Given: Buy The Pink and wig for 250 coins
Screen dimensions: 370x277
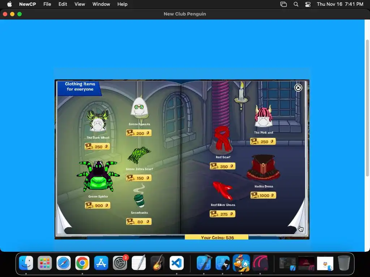Looking at the screenshot, I should [x=263, y=141].
